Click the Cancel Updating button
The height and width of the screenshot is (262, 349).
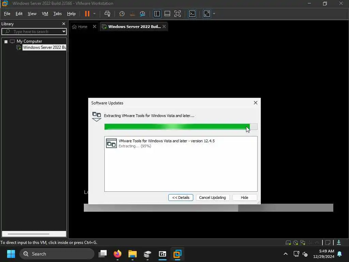212,198
